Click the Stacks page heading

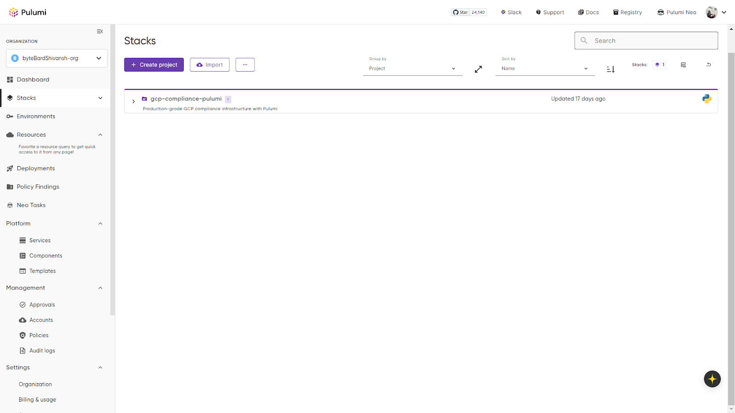[x=140, y=41]
